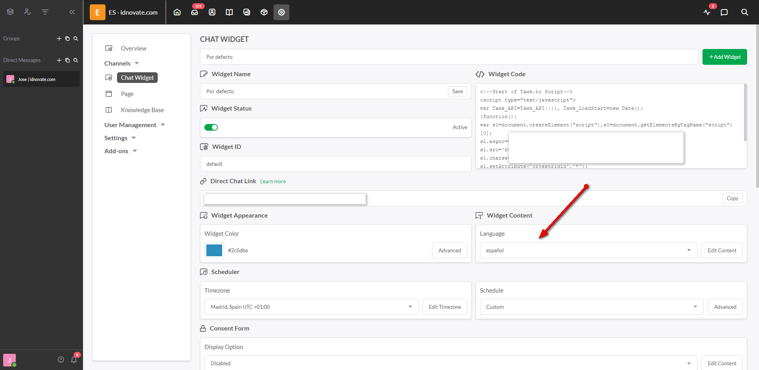Open the knowledge base book icon in top bar

click(229, 12)
